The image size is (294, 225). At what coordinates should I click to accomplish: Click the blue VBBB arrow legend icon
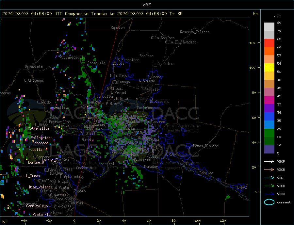pos(269,194)
